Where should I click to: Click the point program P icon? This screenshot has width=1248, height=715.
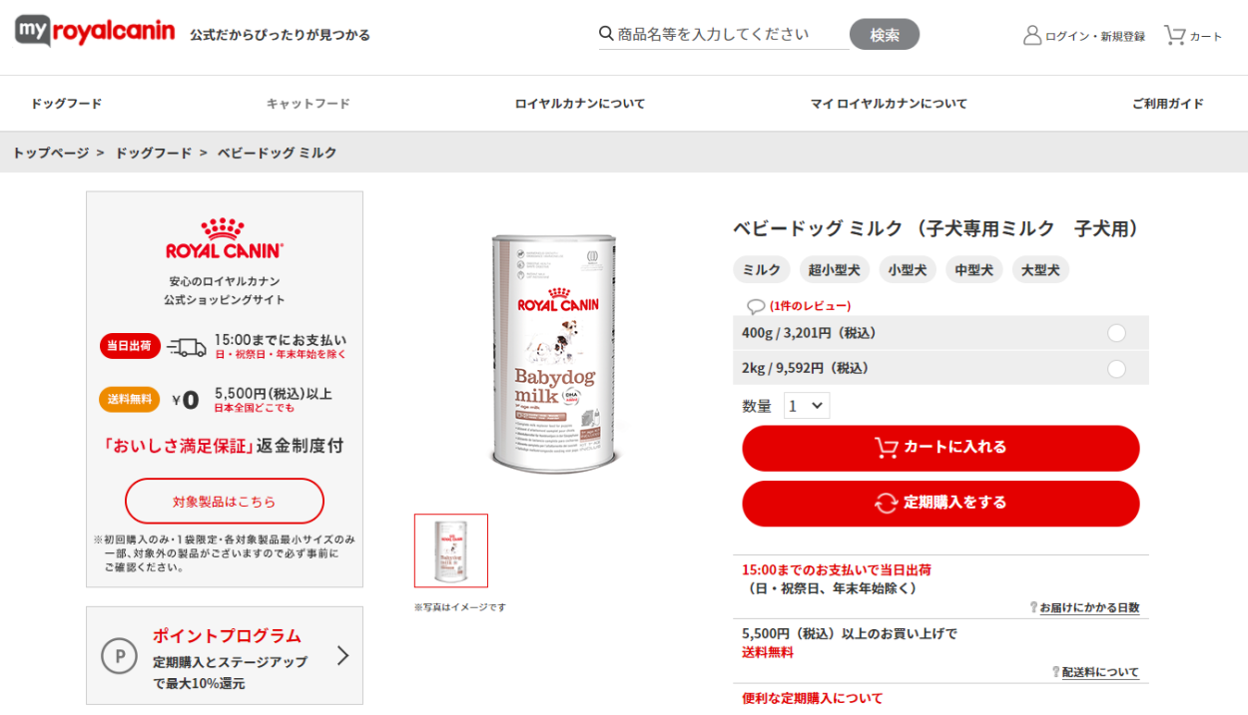(x=120, y=656)
